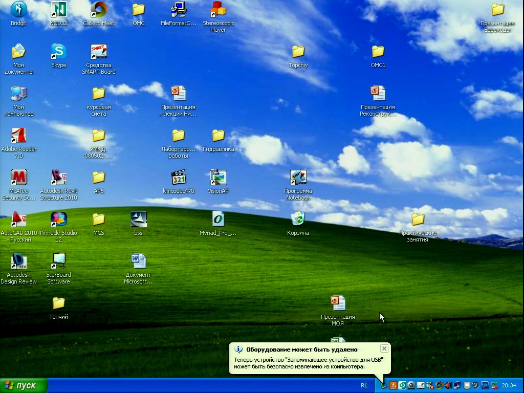Click the orange Java tray icon
The width and height of the screenshot is (524, 393).
pos(393,386)
